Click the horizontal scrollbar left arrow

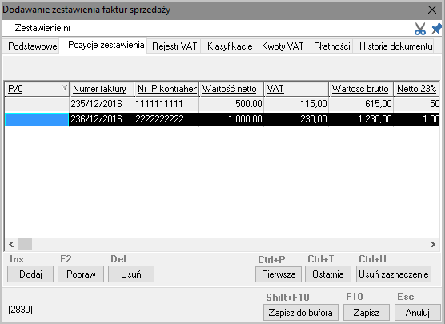tap(11, 244)
